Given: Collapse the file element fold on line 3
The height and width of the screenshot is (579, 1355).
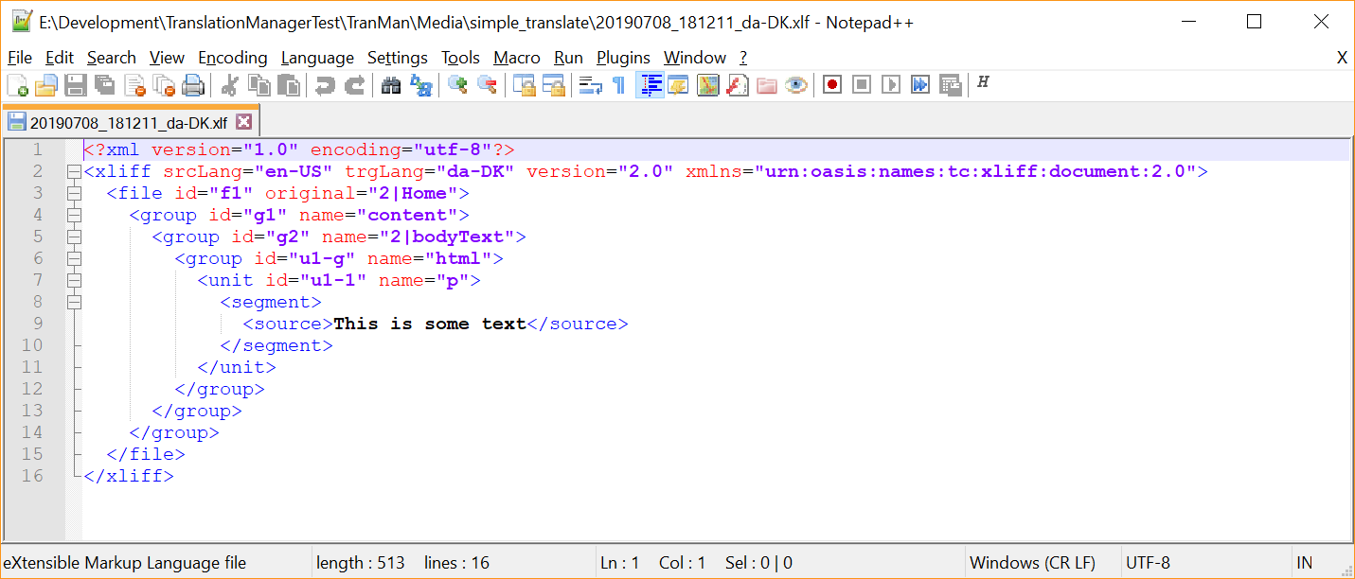Looking at the screenshot, I should pos(74,194).
